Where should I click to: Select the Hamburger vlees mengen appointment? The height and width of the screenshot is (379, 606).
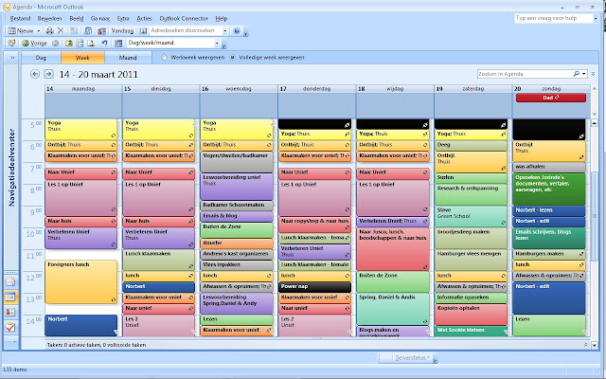[471, 260]
